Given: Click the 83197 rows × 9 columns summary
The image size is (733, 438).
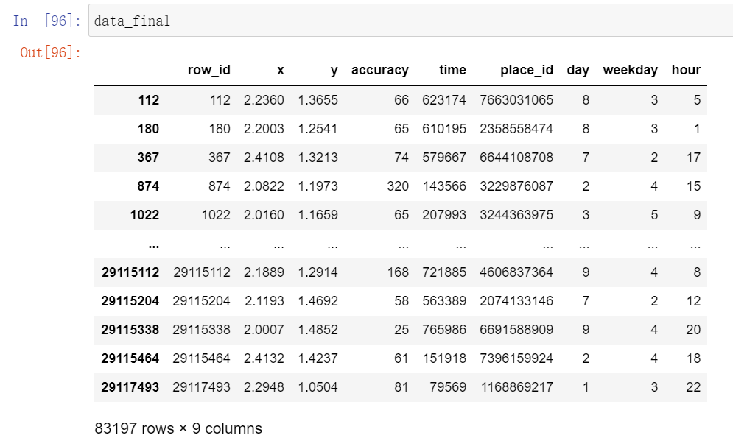Looking at the screenshot, I should (178, 428).
